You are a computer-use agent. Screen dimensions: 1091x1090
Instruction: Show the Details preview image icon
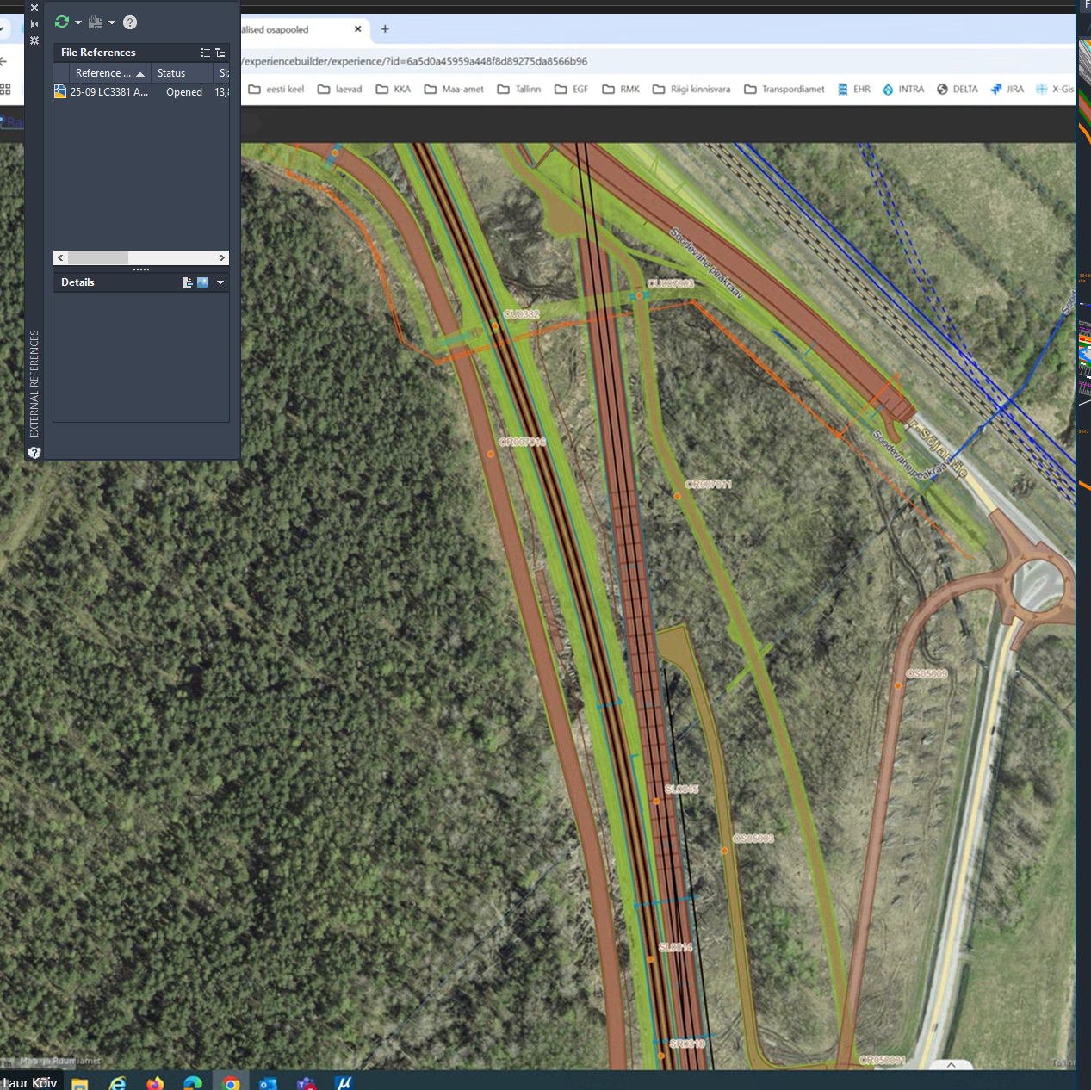(202, 282)
